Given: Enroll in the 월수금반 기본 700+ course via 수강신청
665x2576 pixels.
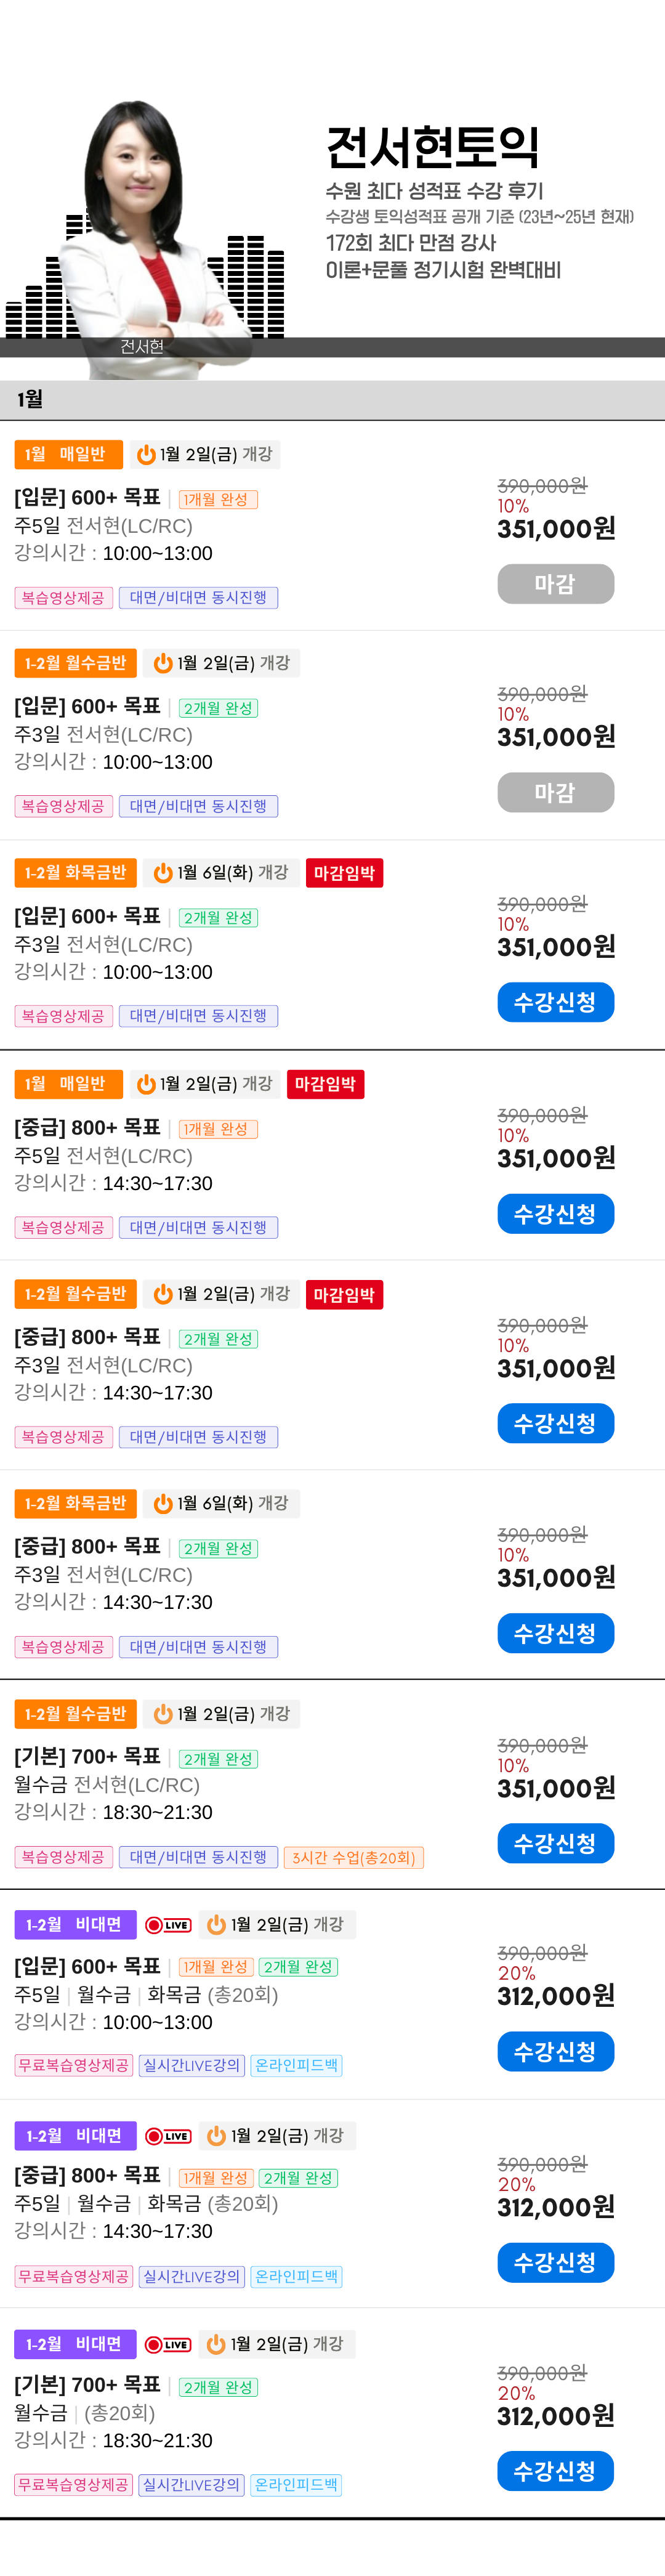Looking at the screenshot, I should (555, 1843).
